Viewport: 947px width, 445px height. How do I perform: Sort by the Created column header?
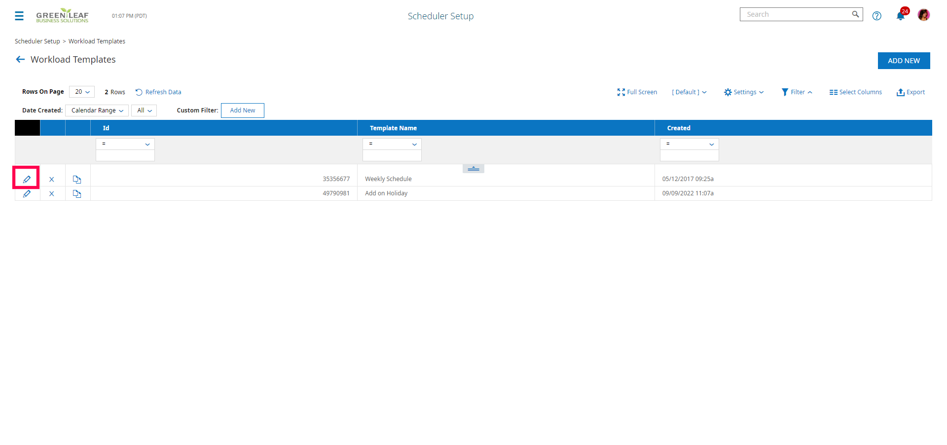click(679, 128)
